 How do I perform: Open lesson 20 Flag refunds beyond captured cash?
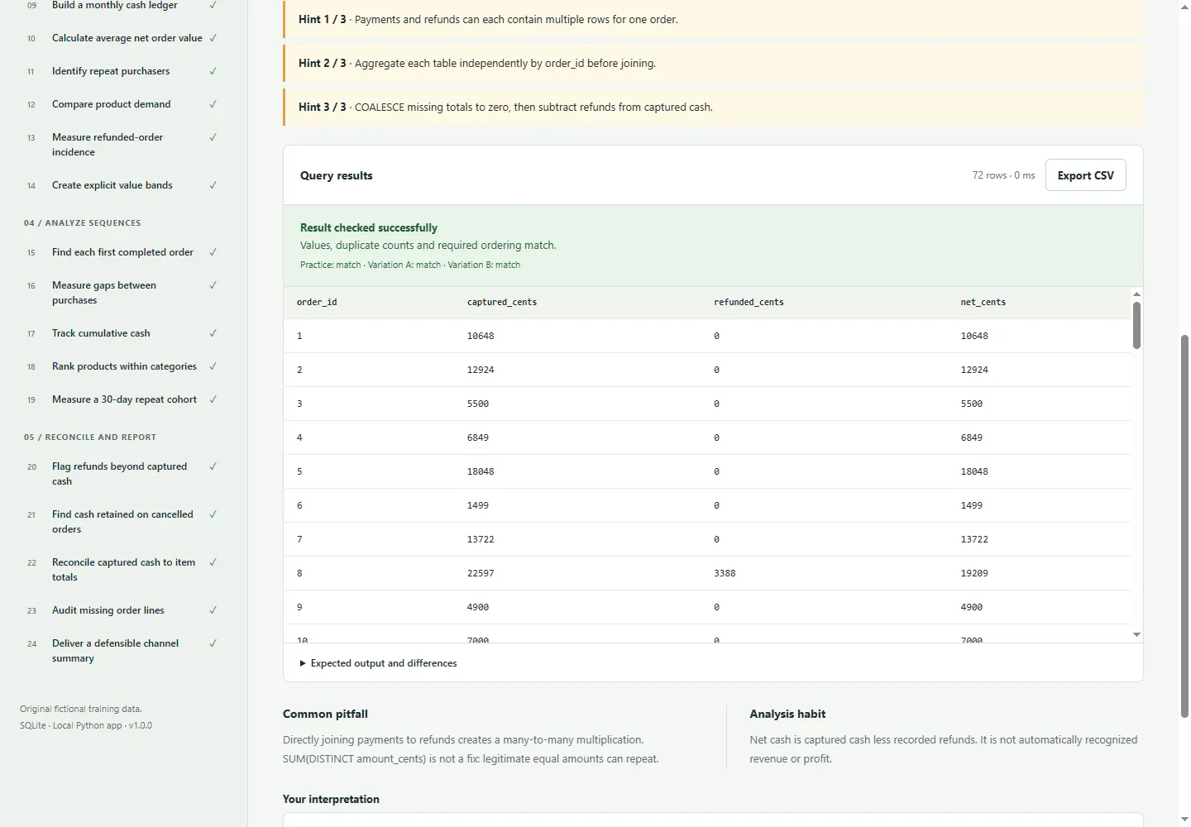(x=122, y=474)
